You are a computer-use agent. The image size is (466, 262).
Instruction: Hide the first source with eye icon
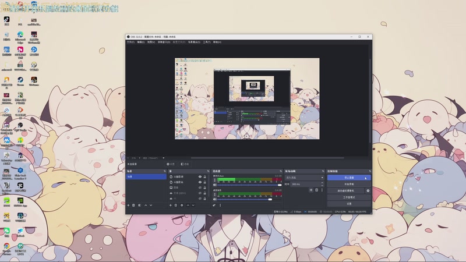tap(200, 177)
